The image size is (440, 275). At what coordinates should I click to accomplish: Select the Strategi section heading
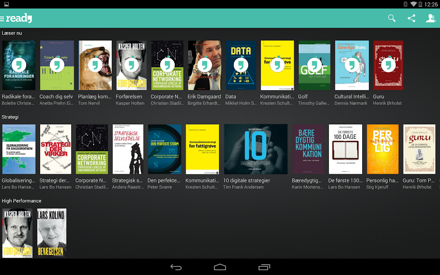(x=10, y=117)
